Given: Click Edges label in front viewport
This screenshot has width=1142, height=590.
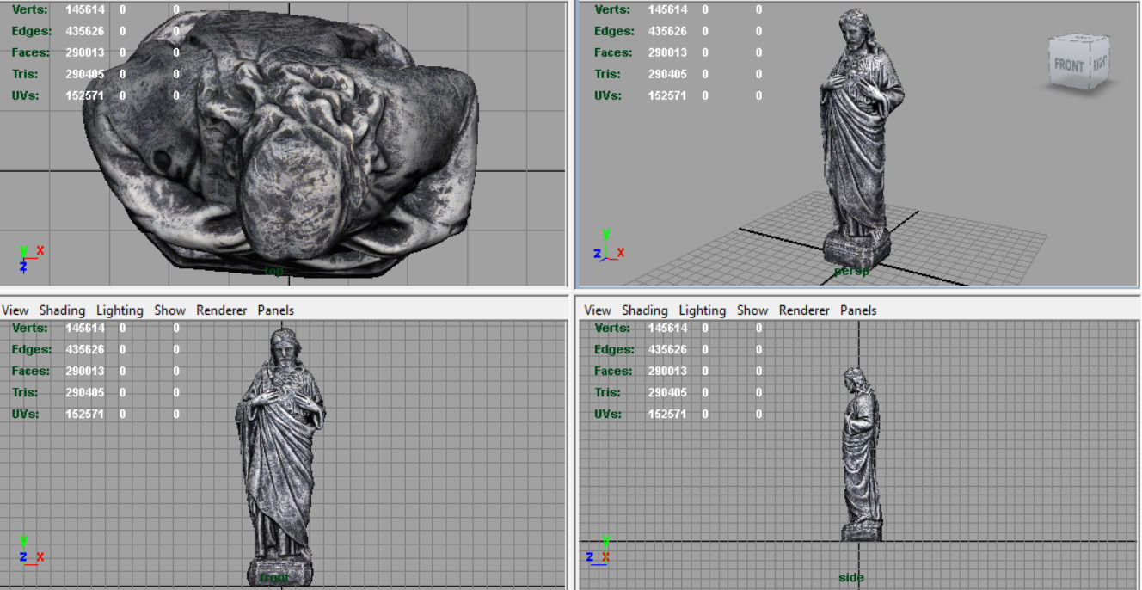Looking at the screenshot, I should [x=32, y=349].
